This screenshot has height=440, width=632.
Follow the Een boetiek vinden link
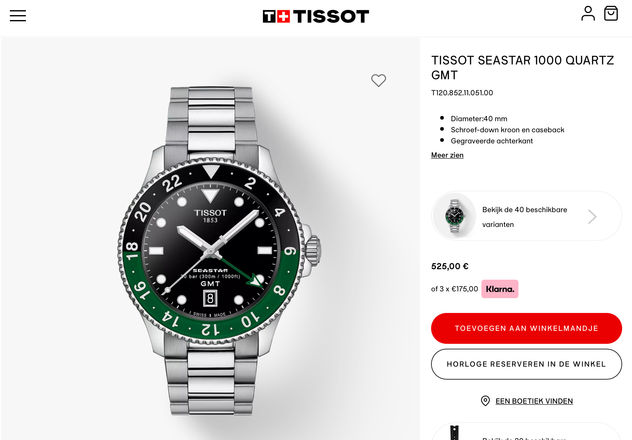click(534, 401)
